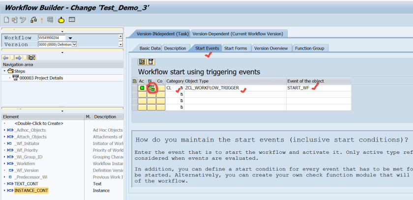Screen dimensions: 413x200
Task: Click the select-all icon in table header corner
Action: (135, 81)
